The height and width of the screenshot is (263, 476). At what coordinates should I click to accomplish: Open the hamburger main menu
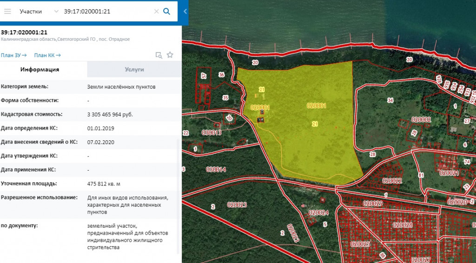pos(7,11)
